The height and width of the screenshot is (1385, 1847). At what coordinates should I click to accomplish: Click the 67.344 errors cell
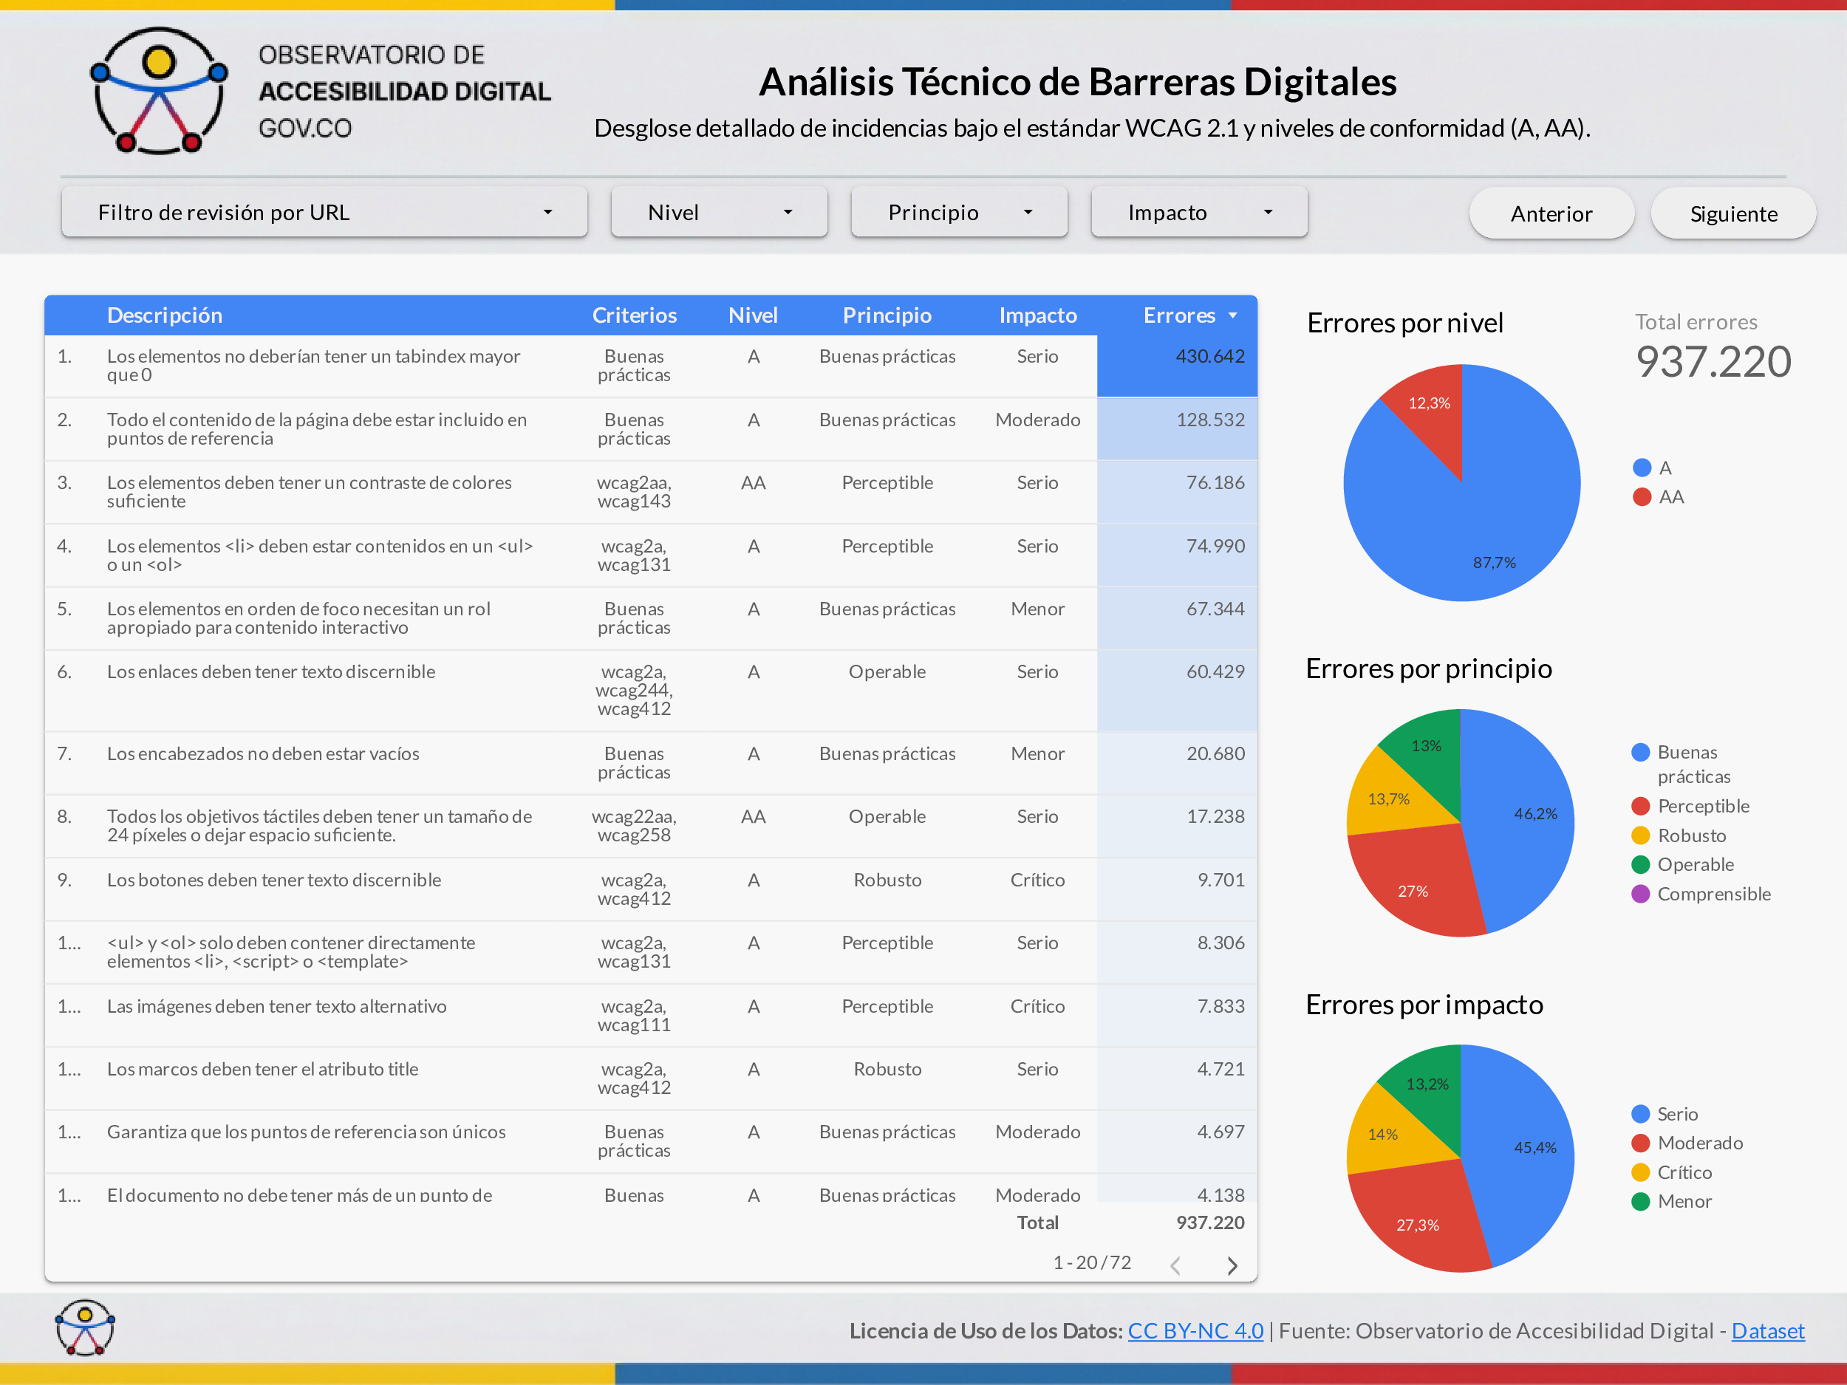tap(1178, 618)
